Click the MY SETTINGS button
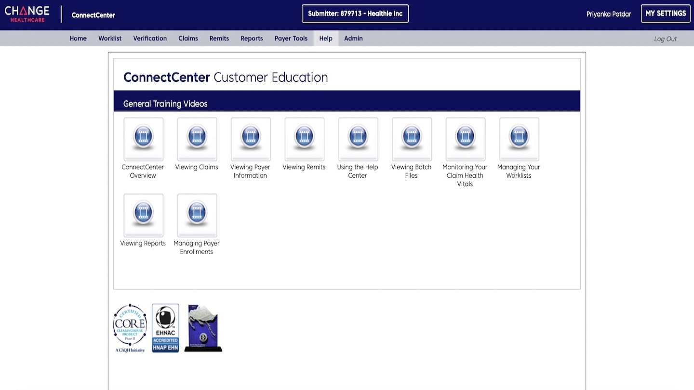This screenshot has height=390, width=694. click(666, 13)
